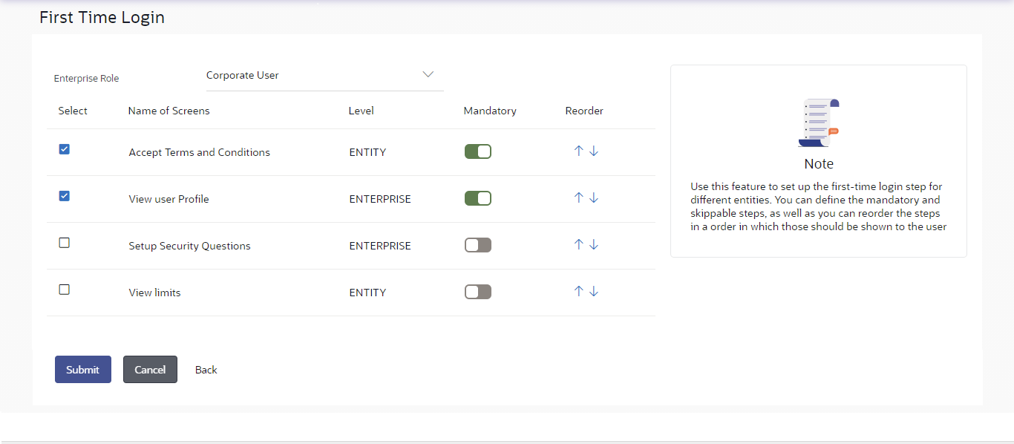Toggle off mandatory for Accept Terms and Conditions

coord(478,151)
